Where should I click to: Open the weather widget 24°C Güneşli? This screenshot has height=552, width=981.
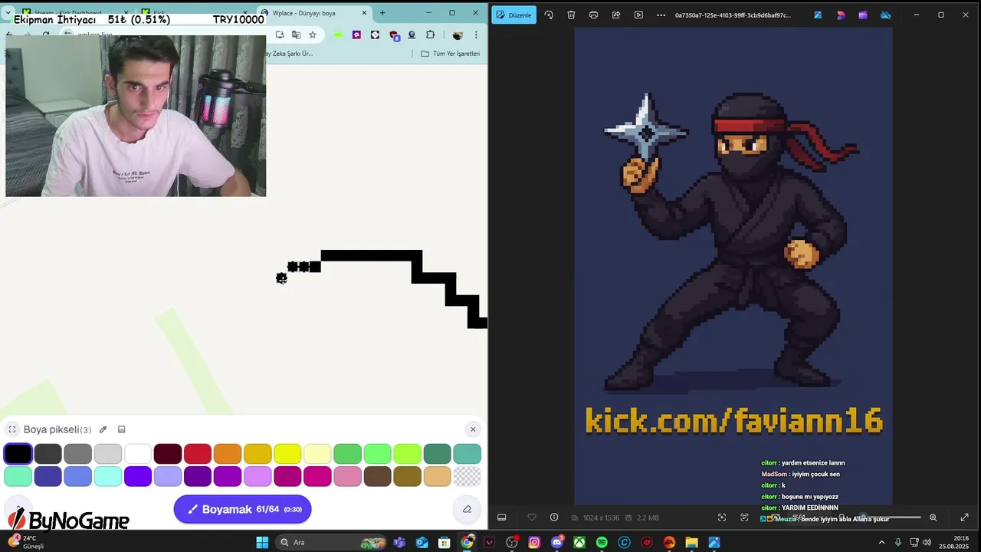click(x=27, y=542)
